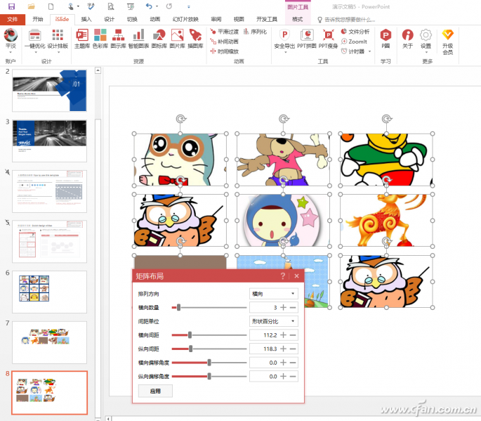Viewport: 481px width, 421px height.
Task: Switch to the 设计 design tab
Action: tap(109, 20)
